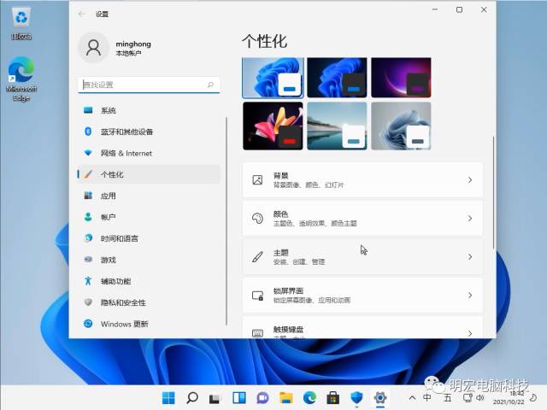Expand chevron on 主题 row
The height and width of the screenshot is (410, 547).
point(470,256)
